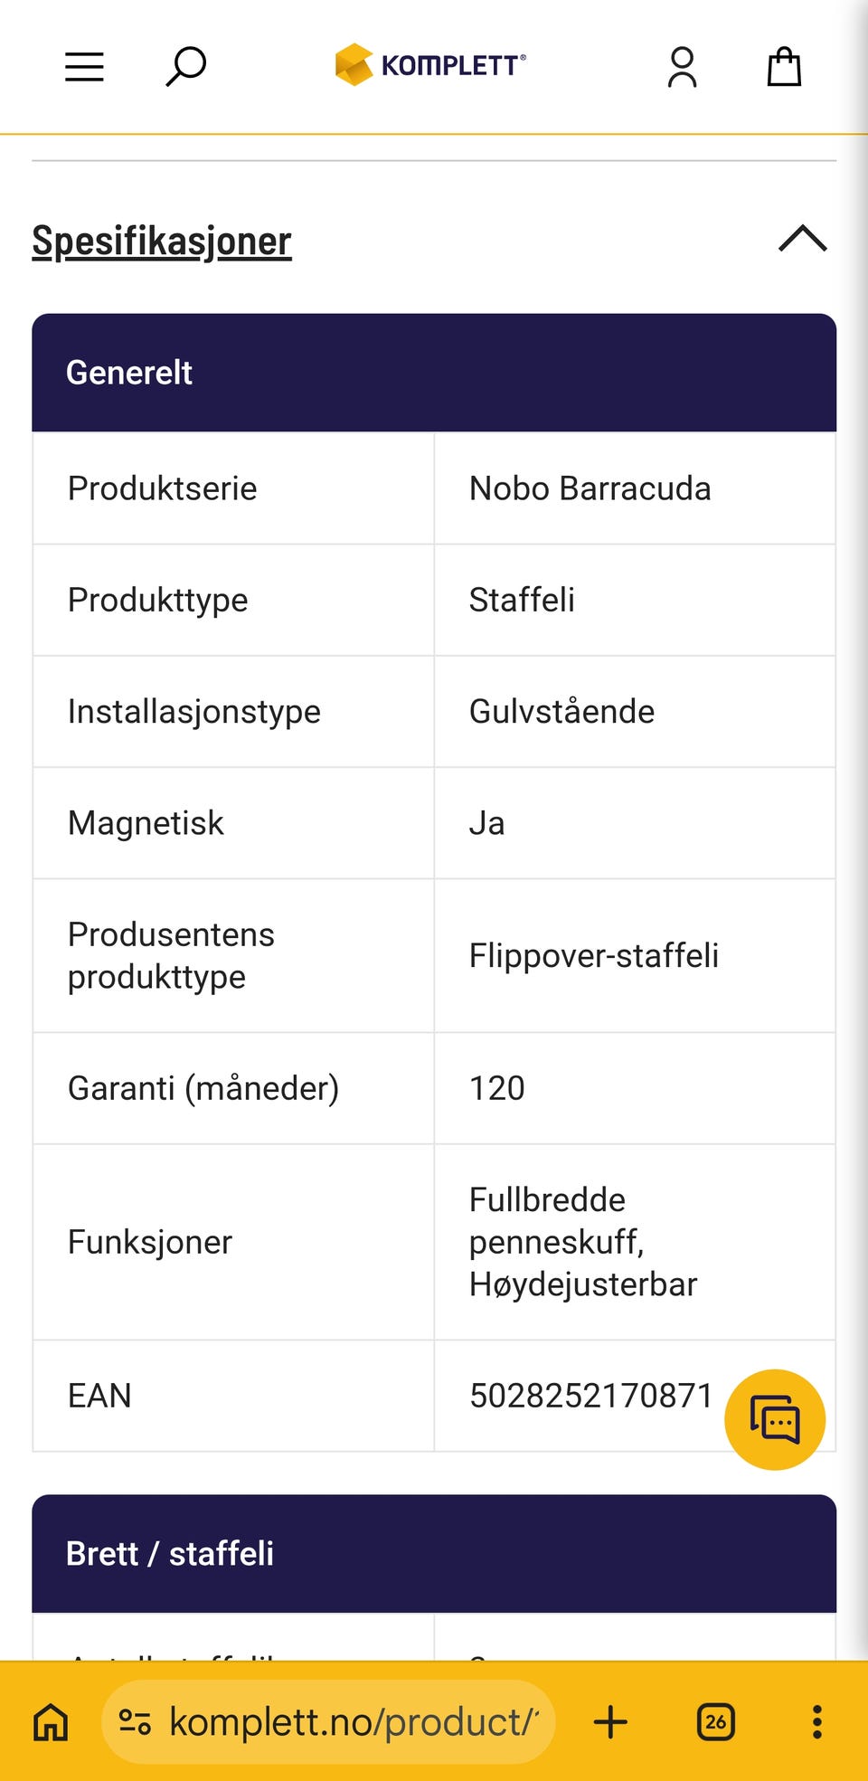The image size is (868, 1781).
Task: Tap the EAN number 5028252170871
Action: point(591,1396)
